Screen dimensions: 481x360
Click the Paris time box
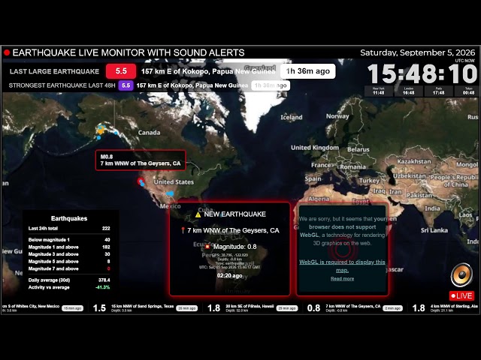(438, 91)
